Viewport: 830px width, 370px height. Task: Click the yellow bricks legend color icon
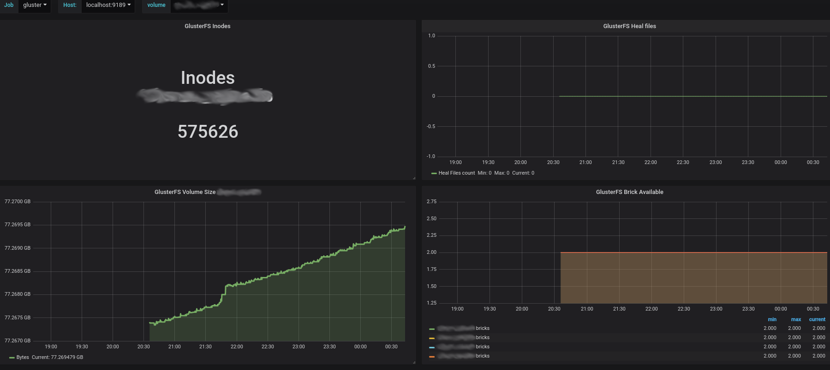tap(432, 338)
